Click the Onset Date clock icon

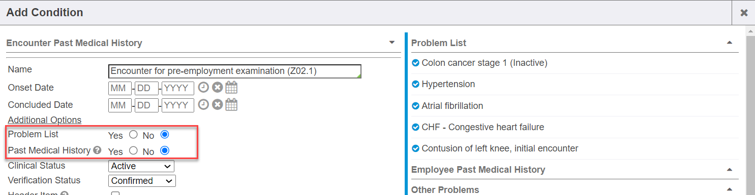pyautogui.click(x=203, y=88)
